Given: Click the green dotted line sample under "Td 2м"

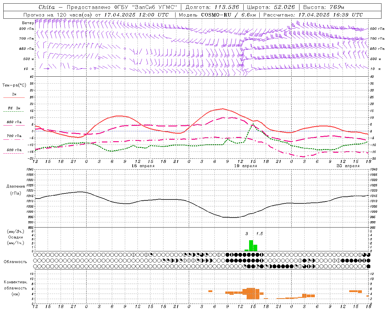Looking at the screenshot, I should (14, 112).
